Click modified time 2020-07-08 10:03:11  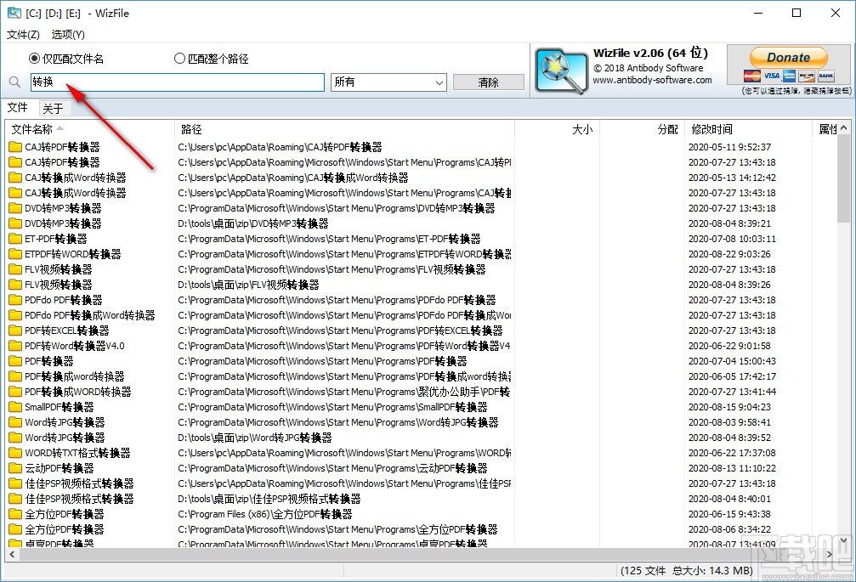732,239
